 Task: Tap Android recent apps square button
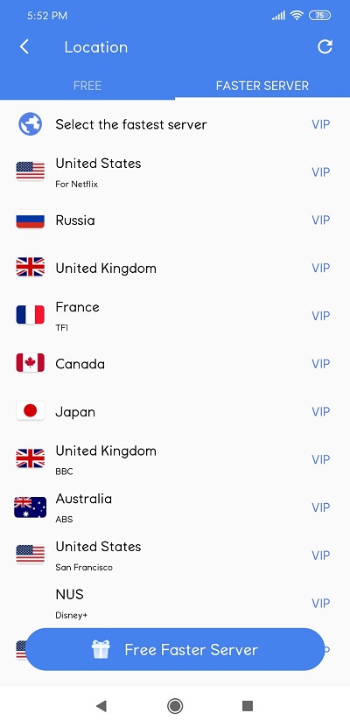click(248, 706)
